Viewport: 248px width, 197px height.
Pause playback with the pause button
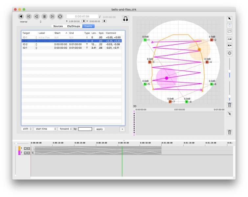44,16
